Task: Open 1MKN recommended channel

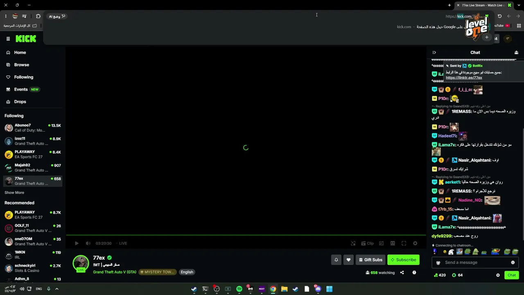Action: 33,254
